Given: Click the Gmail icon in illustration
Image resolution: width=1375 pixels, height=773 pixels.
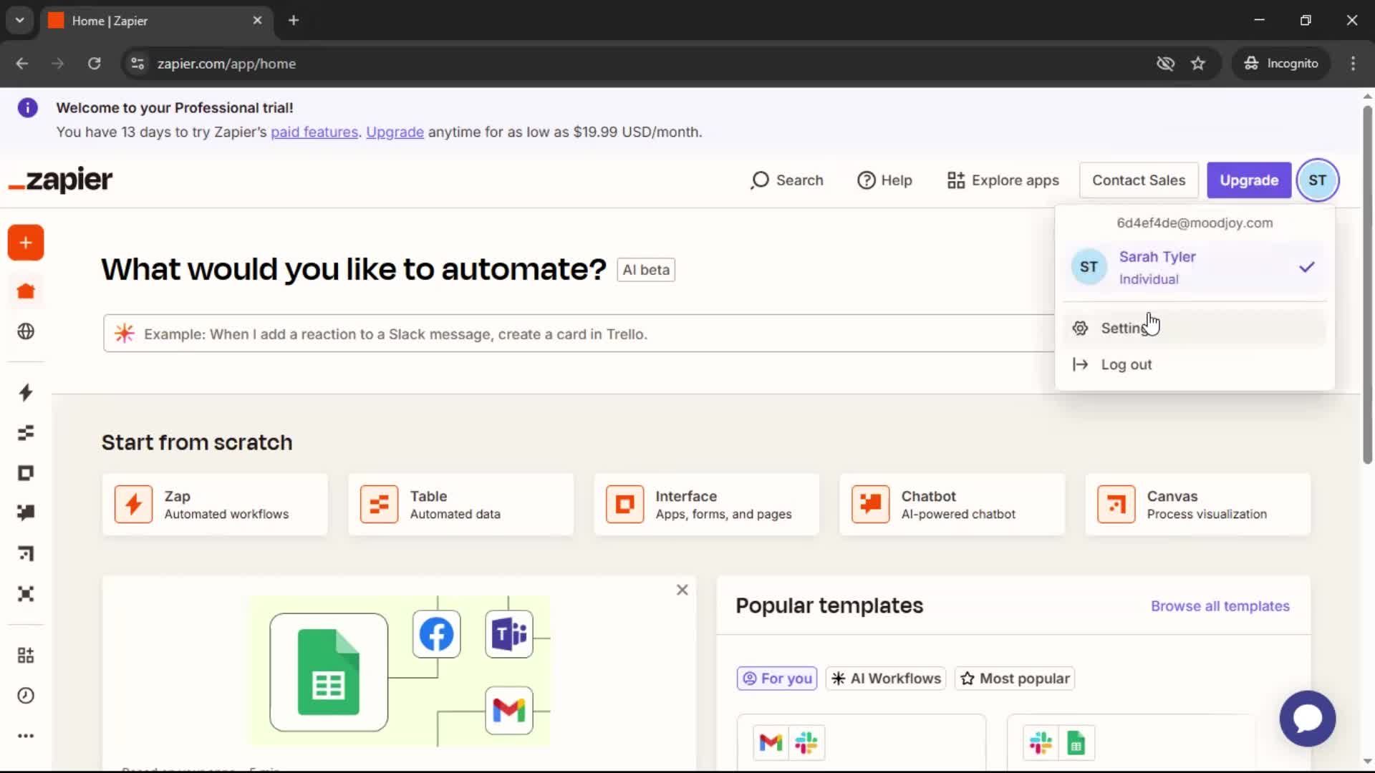Looking at the screenshot, I should (508, 710).
